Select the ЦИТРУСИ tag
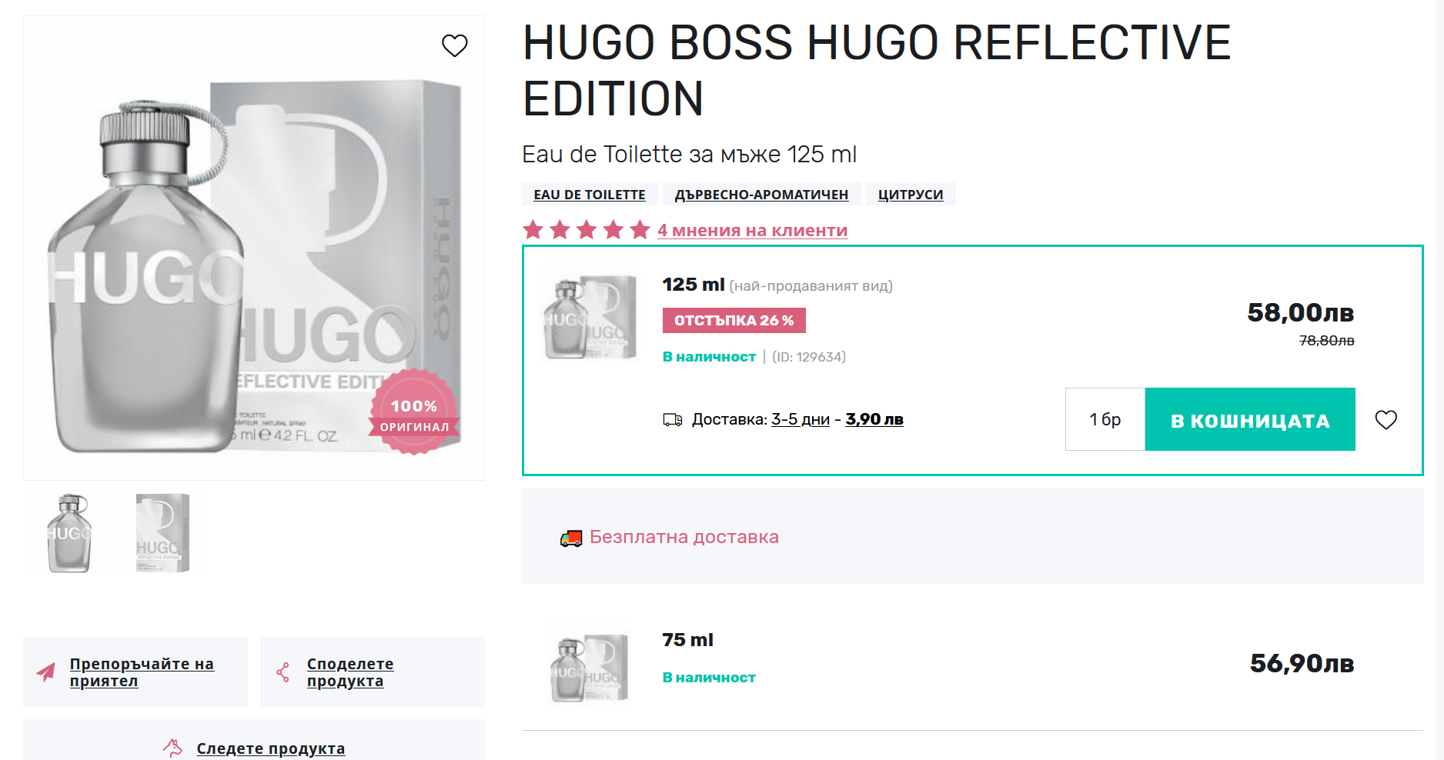 click(x=911, y=195)
